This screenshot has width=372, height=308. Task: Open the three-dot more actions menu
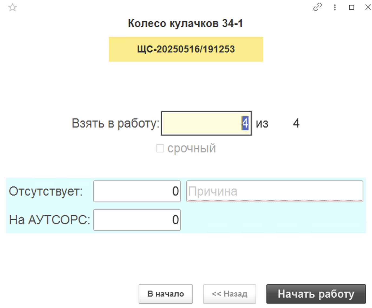335,7
